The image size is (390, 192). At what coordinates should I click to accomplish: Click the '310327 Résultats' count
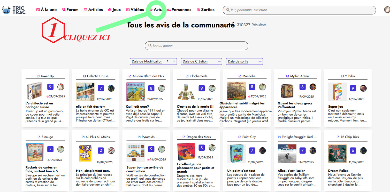tap(251, 25)
